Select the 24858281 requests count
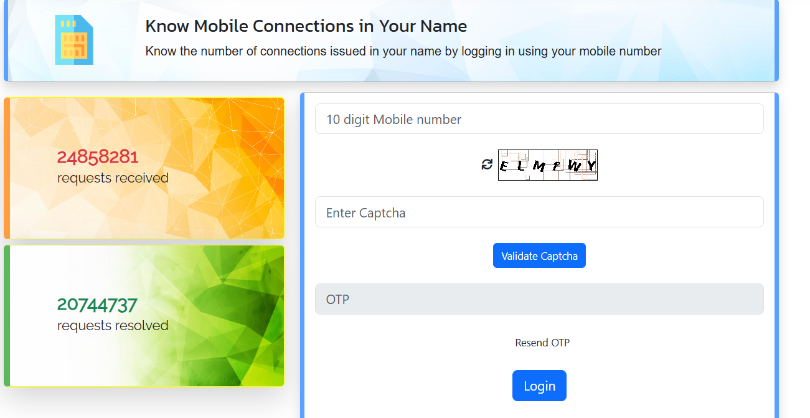 click(x=98, y=157)
